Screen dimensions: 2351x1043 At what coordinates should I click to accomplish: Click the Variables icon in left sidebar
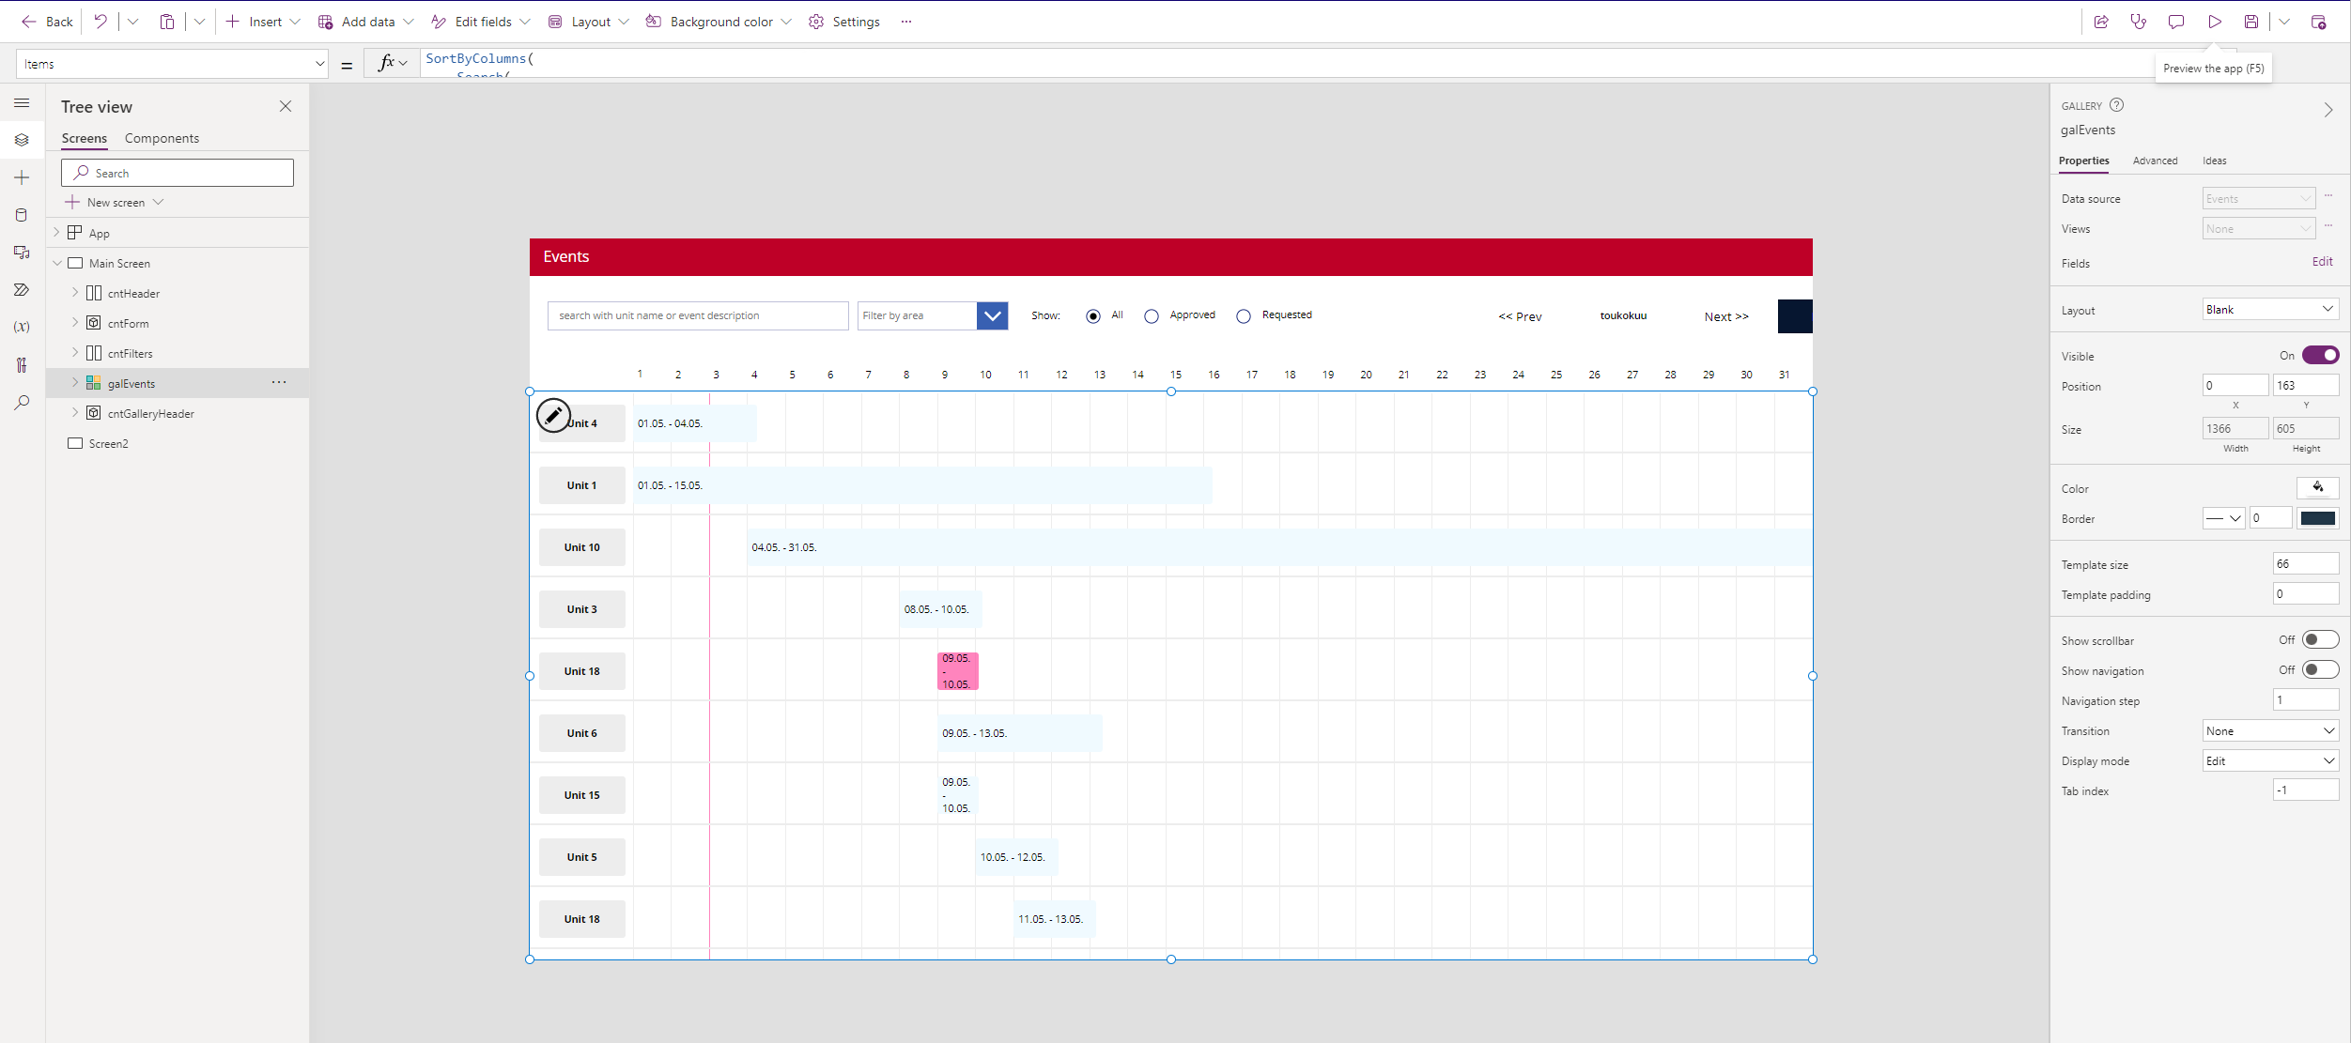[x=22, y=327]
